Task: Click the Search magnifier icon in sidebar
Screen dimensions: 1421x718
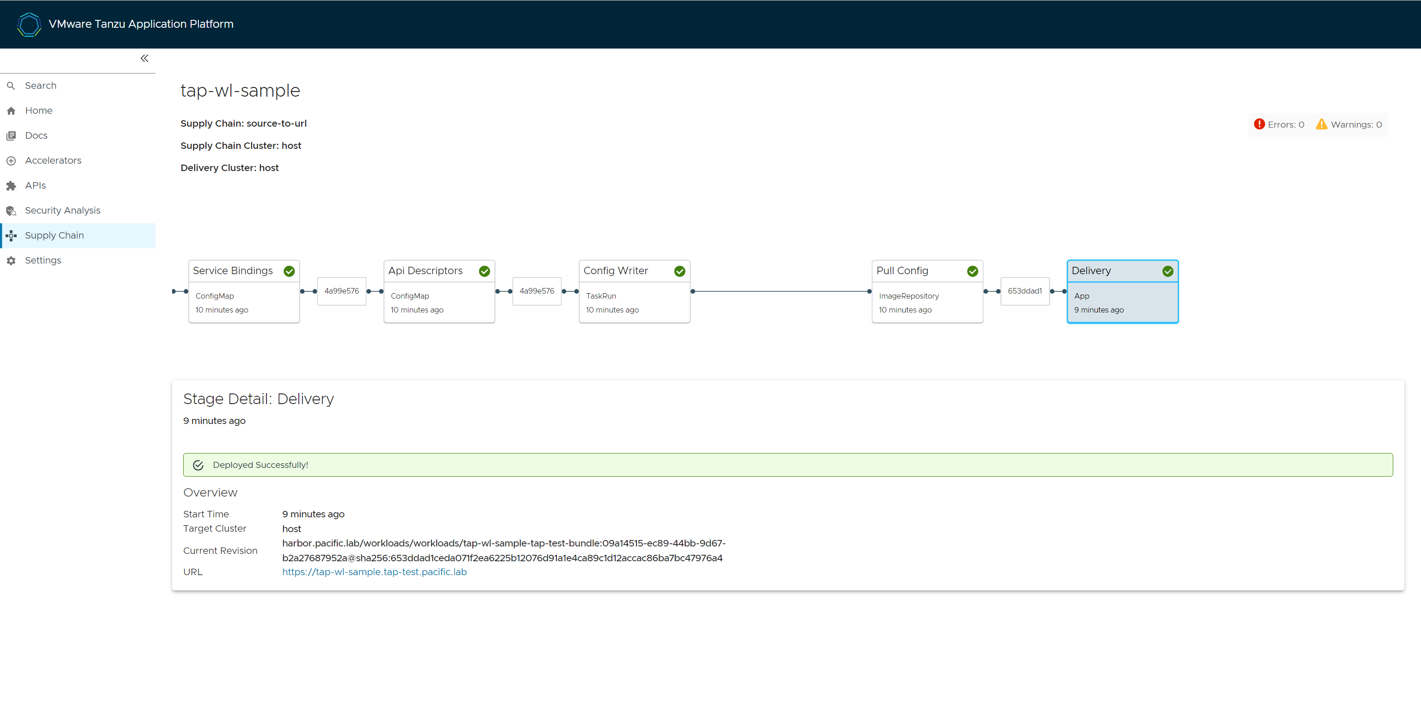Action: (x=11, y=86)
